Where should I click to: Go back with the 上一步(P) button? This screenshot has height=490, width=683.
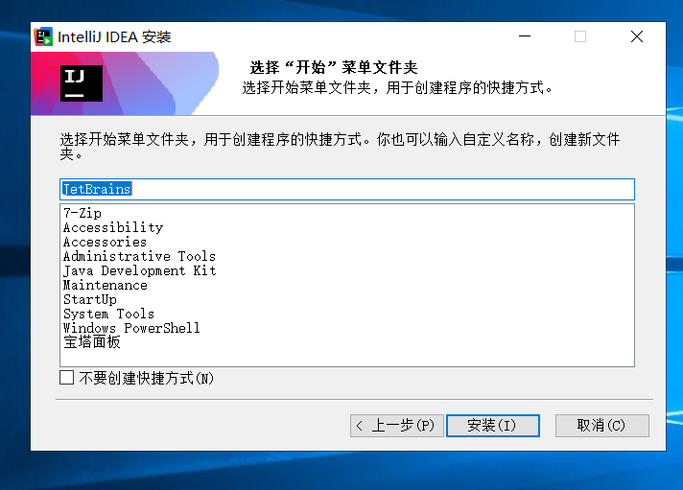pos(394,425)
